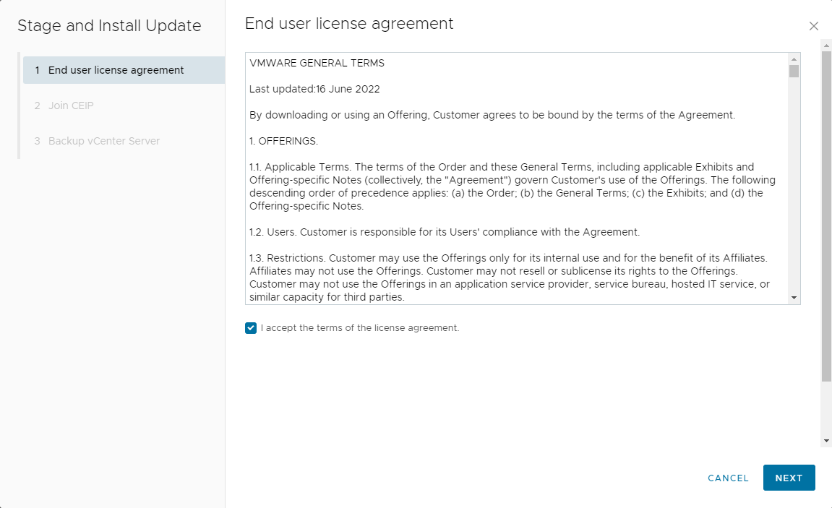Click the license text box scroll up arrow
The width and height of the screenshot is (832, 508).
[x=794, y=59]
